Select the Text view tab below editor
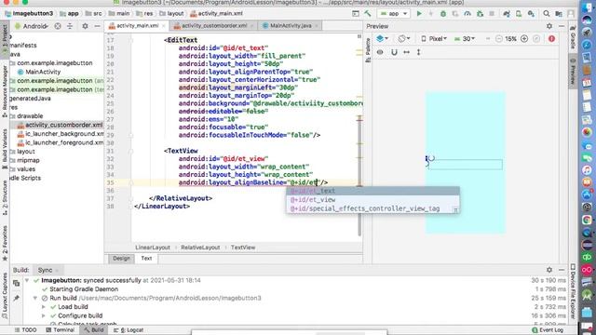Viewport: 596px width, 335px height. [146, 259]
